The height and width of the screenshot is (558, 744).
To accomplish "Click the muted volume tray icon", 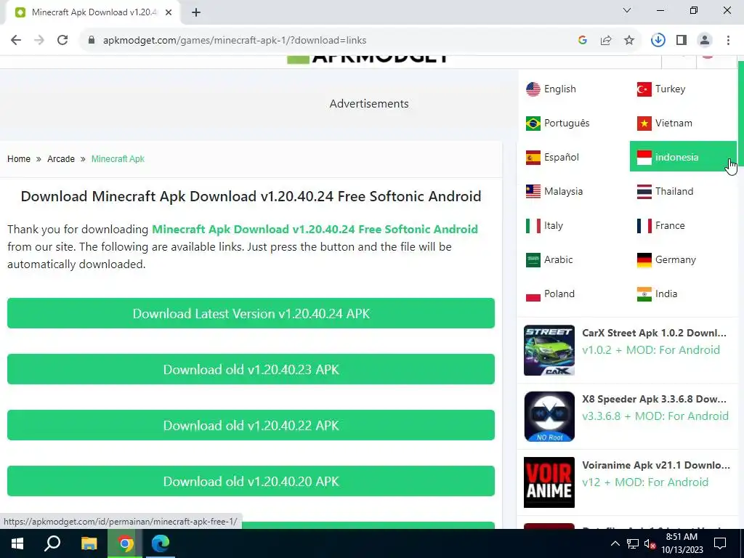I will point(650,543).
